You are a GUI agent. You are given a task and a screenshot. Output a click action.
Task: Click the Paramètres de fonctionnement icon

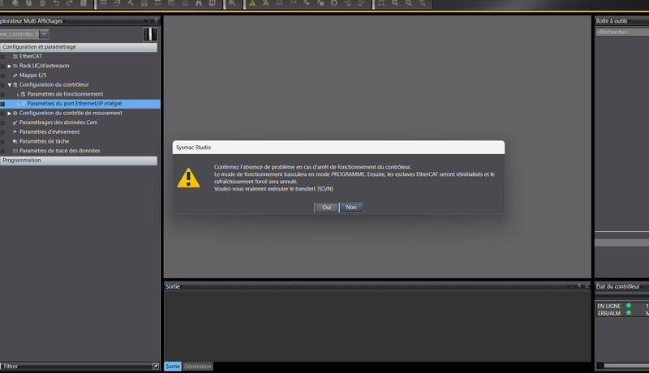tap(23, 94)
